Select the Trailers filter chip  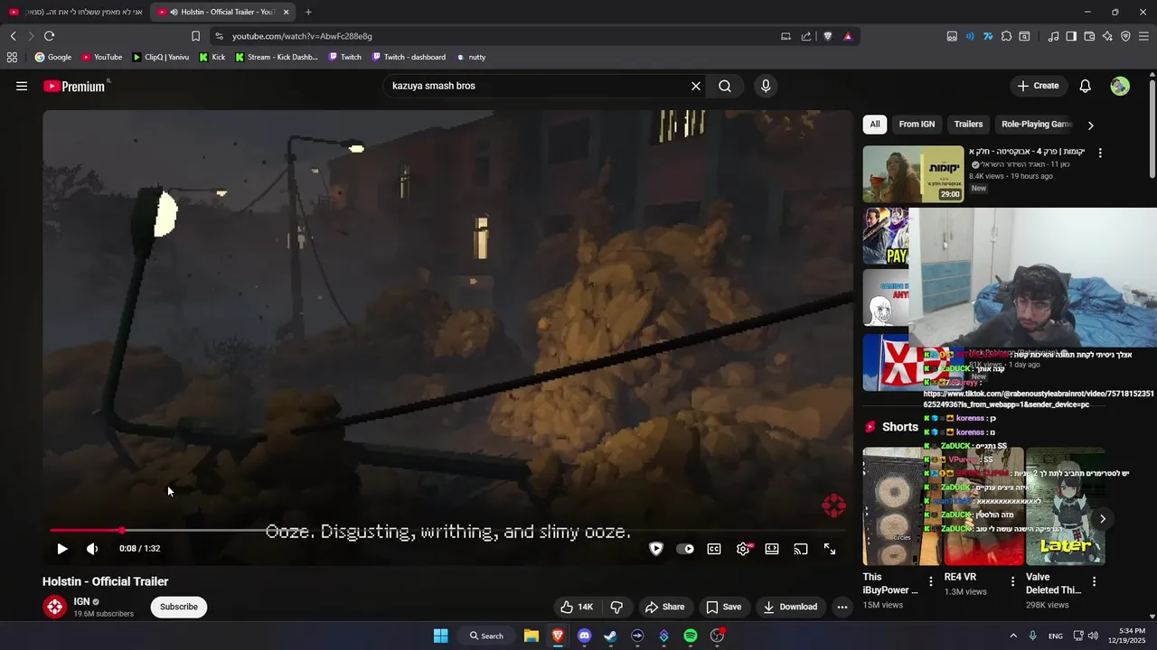point(968,124)
